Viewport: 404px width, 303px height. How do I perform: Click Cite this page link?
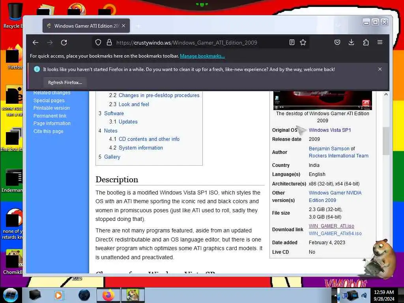[49, 131]
